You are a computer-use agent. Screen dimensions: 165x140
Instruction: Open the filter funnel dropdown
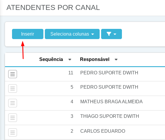(x=111, y=34)
